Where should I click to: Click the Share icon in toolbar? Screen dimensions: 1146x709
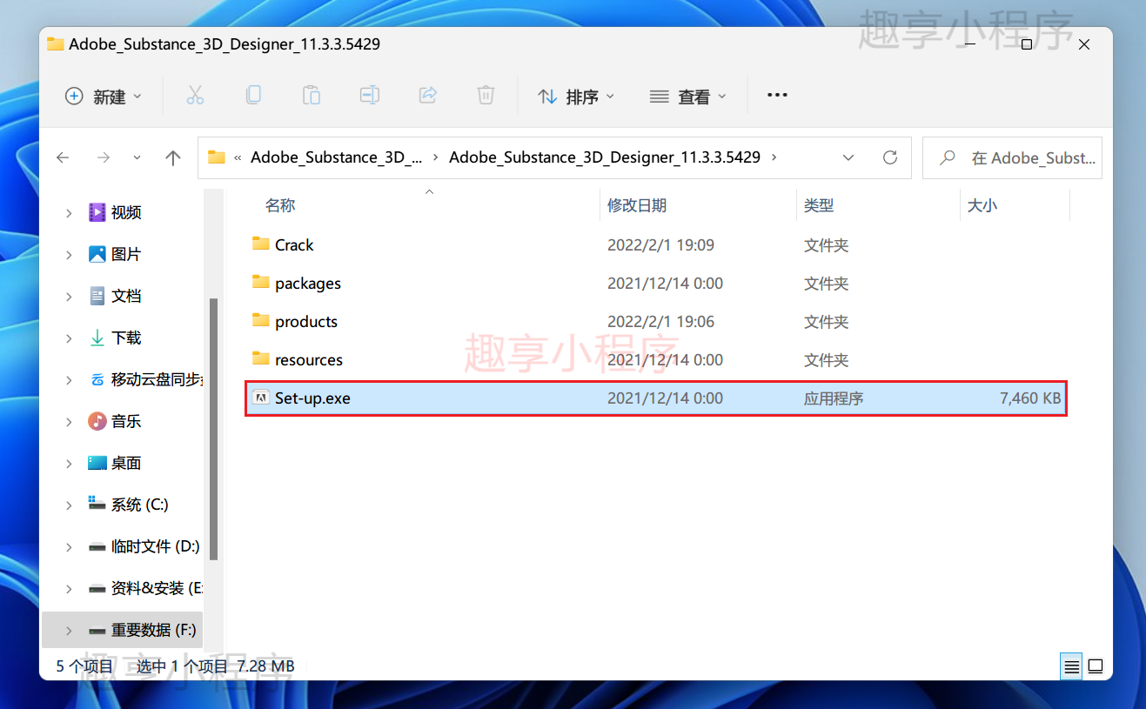point(427,96)
